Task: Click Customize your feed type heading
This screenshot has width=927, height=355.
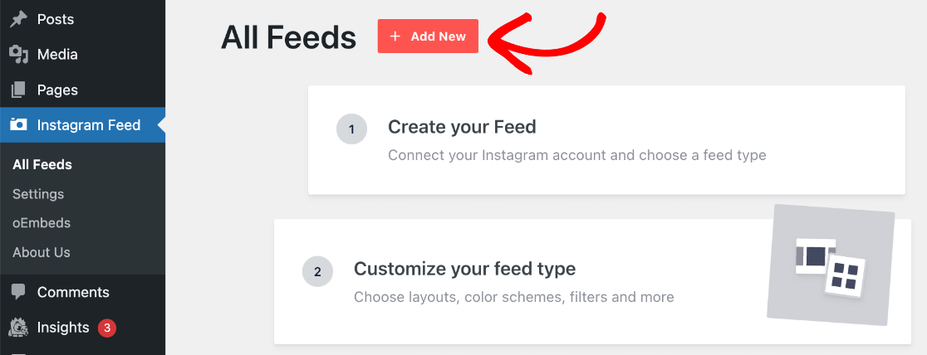Action: pyautogui.click(x=464, y=269)
